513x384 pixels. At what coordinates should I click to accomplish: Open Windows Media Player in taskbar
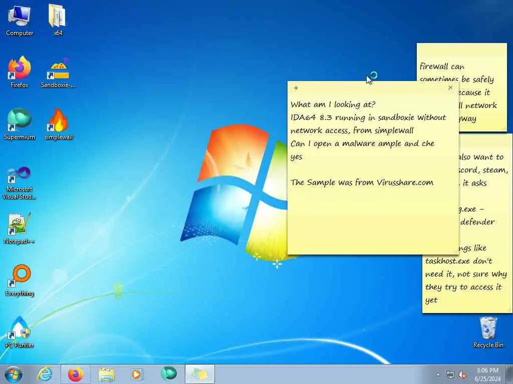tap(137, 374)
